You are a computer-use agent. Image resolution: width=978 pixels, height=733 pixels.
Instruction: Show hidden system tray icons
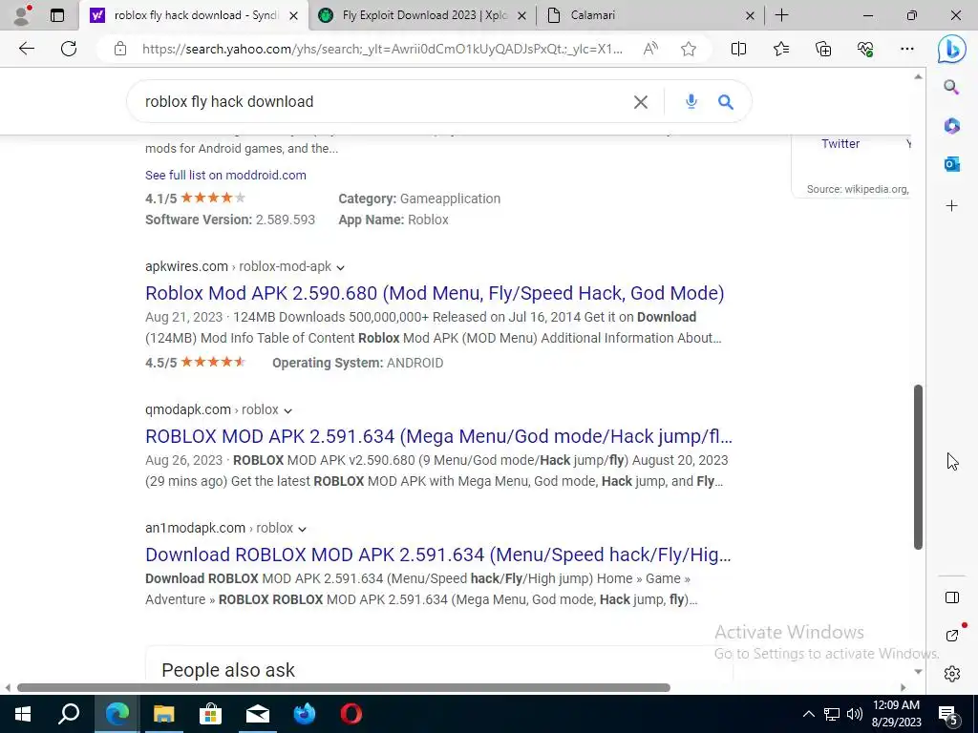pos(808,714)
